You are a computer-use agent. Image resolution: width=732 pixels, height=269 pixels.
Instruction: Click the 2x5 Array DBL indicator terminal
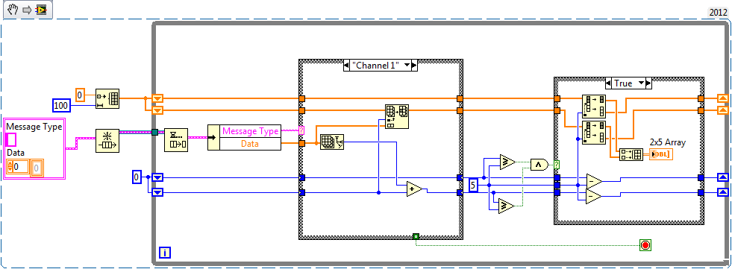[x=661, y=155]
